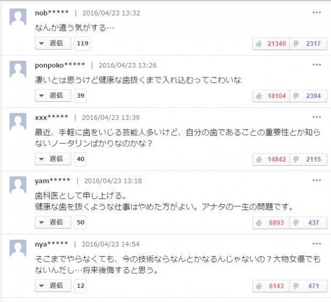This screenshot has width=331, height=302.
Task: Open more options for ponpoko*****'s comment
Action: pos(317,65)
